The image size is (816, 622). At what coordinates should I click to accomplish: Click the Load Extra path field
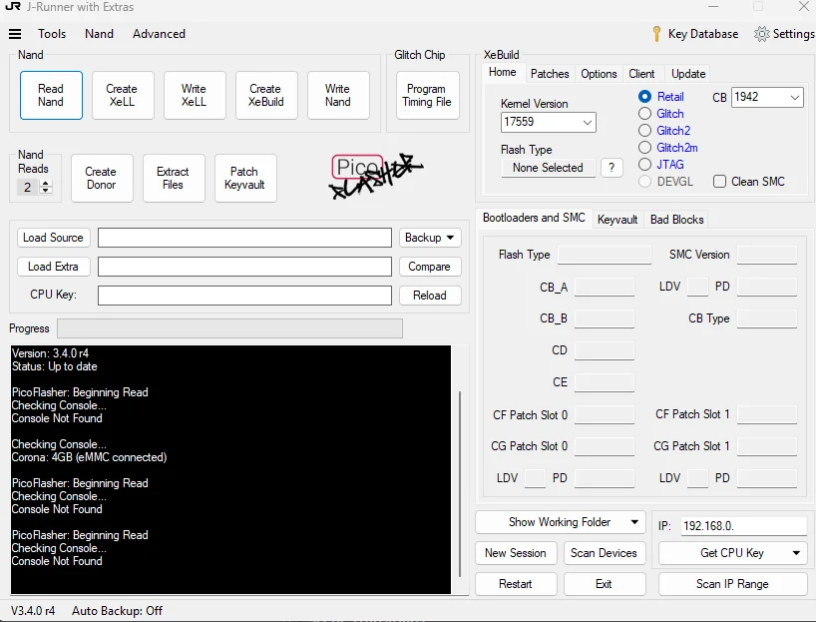244,267
